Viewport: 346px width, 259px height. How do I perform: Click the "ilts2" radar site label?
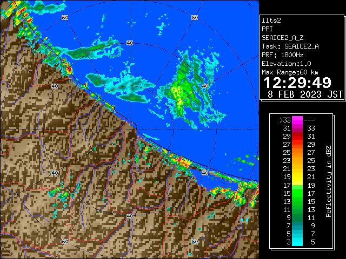tap(271, 21)
